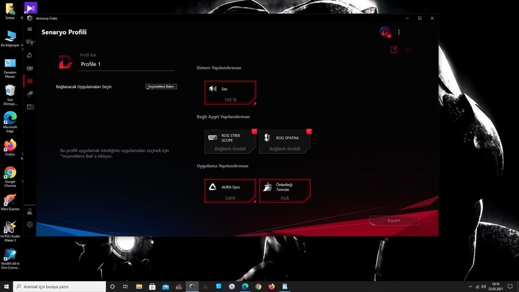The image size is (519, 292).
Task: Toggle the Önbelleği Temizle Açık tile
Action: [x=285, y=191]
